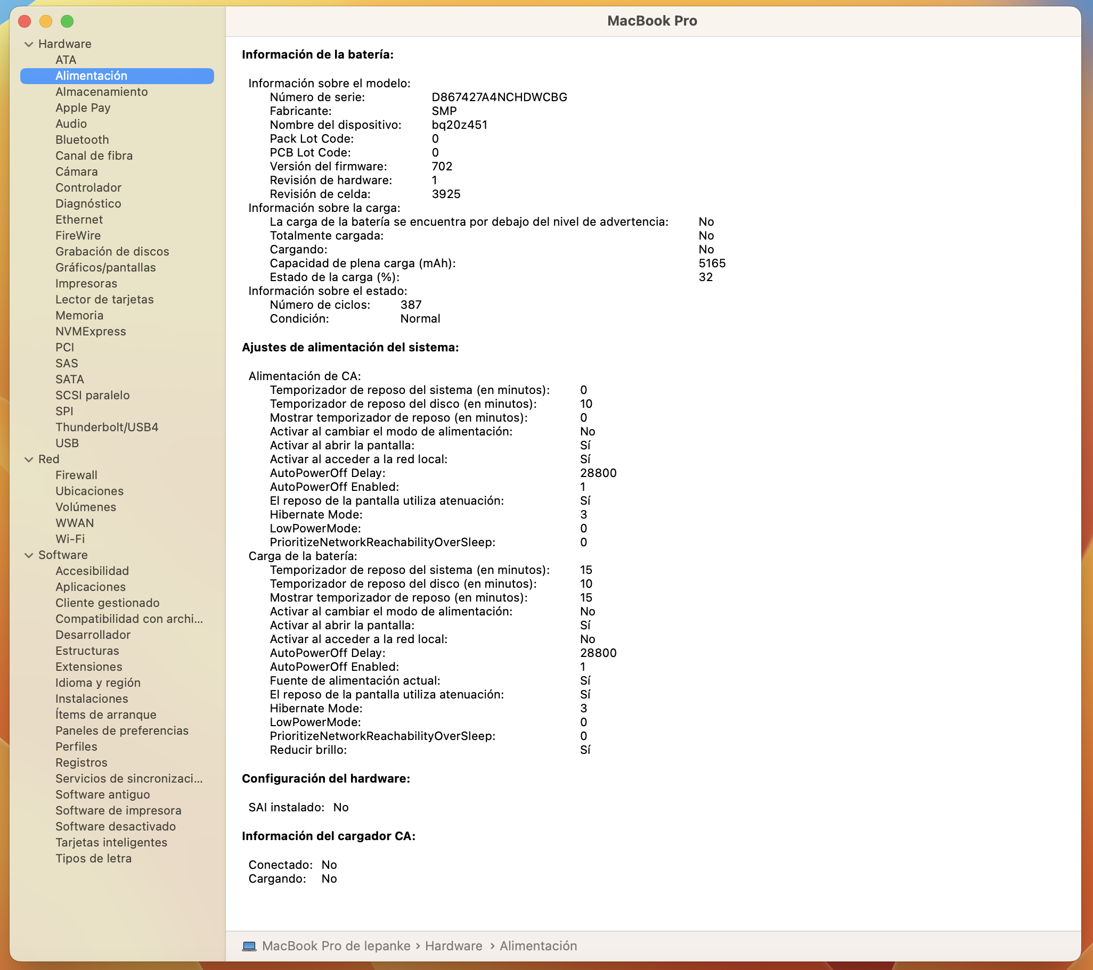The height and width of the screenshot is (970, 1093).
Task: Open Controlador in the sidebar
Action: point(88,187)
